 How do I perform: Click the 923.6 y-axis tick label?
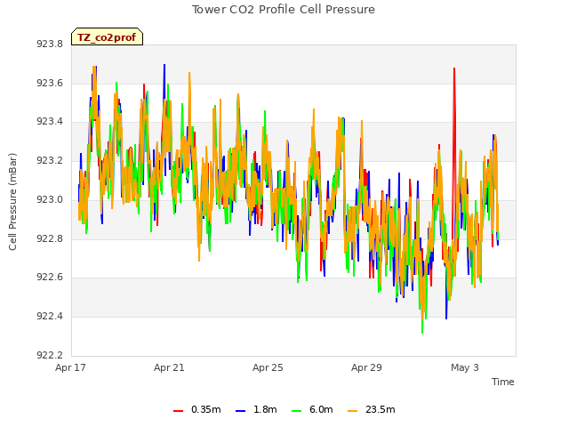(50, 83)
